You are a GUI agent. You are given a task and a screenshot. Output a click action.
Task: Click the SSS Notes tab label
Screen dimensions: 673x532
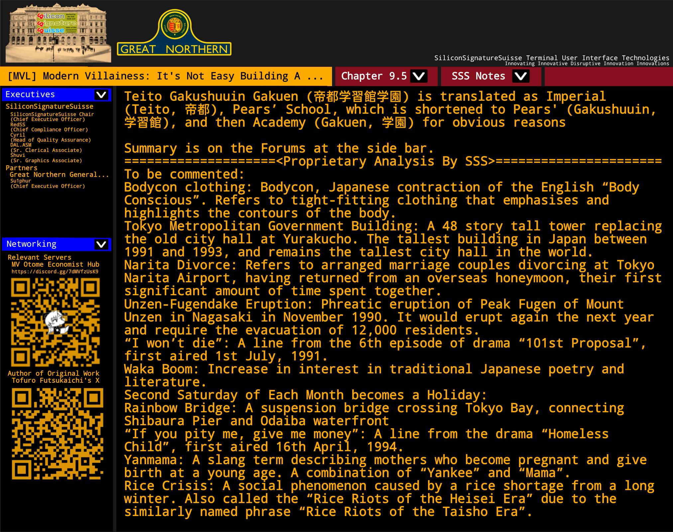(x=478, y=76)
